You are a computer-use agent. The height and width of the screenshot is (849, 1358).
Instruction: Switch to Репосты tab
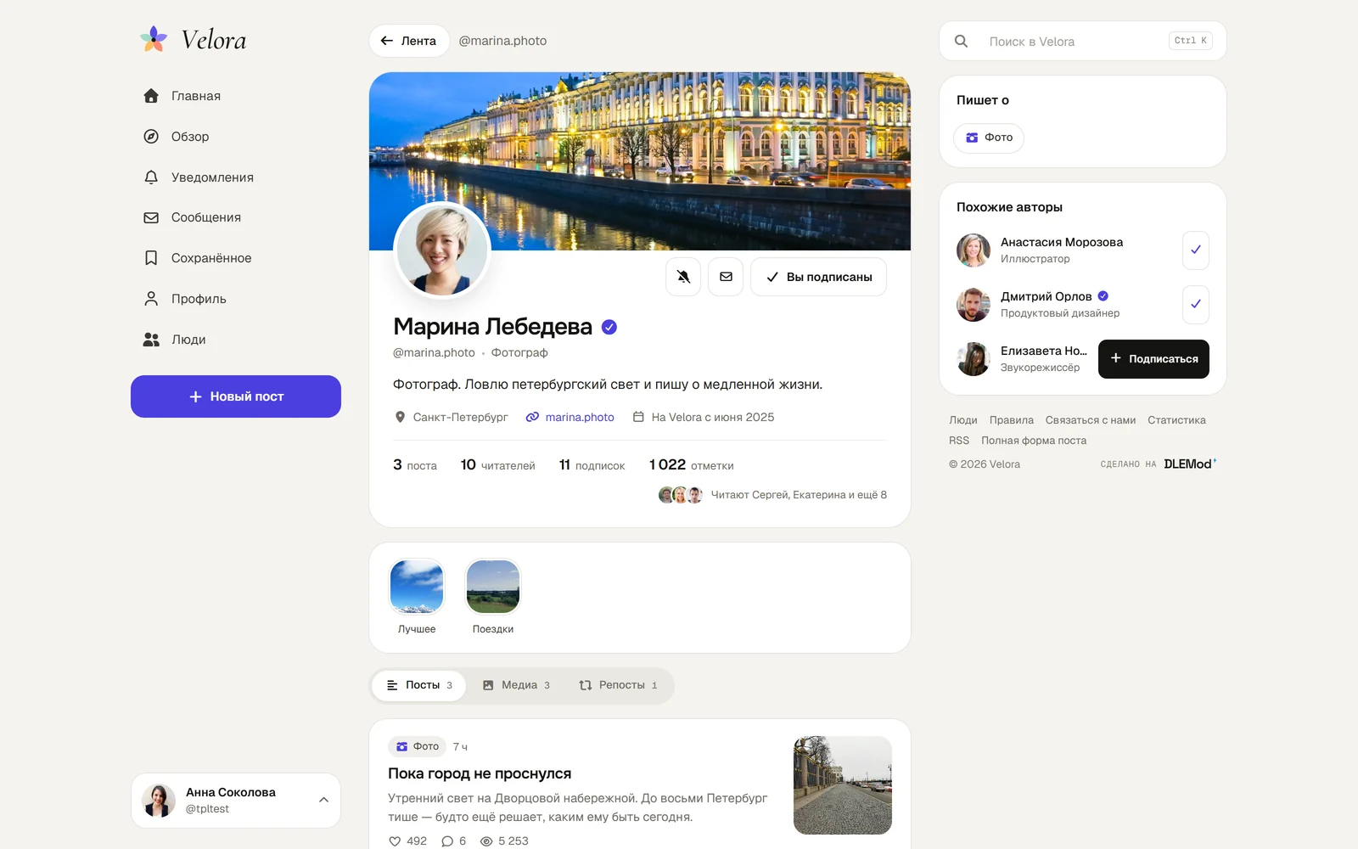coord(618,685)
